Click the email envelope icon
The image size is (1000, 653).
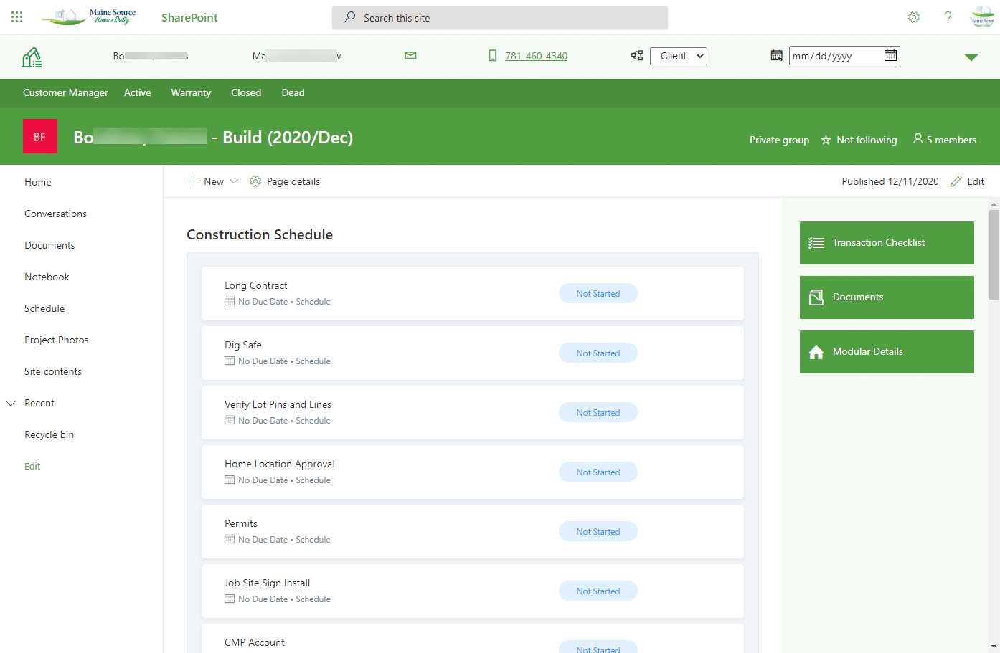[410, 55]
